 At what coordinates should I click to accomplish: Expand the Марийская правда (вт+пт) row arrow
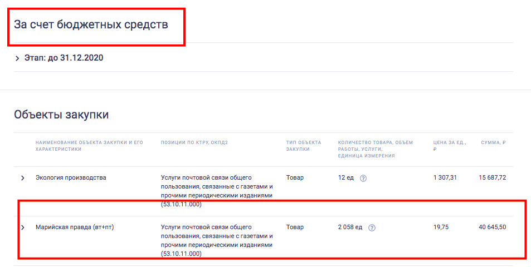point(23,228)
